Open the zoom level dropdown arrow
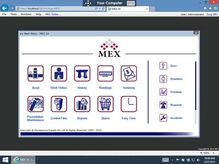Viewport: 219px width, 164px height. (214, 153)
